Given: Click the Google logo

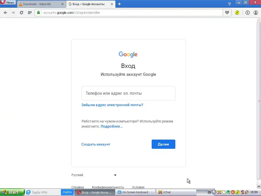Looking at the screenshot, I should pyautogui.click(x=128, y=54).
